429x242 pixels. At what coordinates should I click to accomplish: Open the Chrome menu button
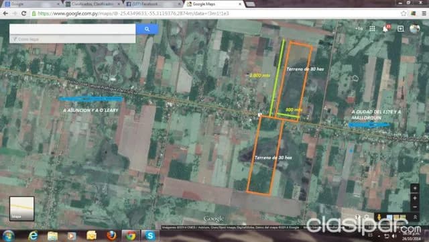[424, 13]
